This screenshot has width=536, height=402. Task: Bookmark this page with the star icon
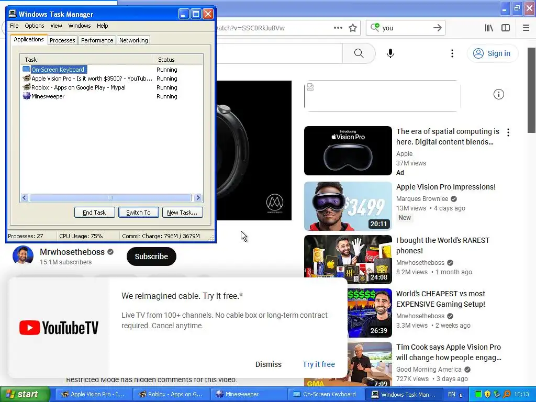pyautogui.click(x=353, y=28)
